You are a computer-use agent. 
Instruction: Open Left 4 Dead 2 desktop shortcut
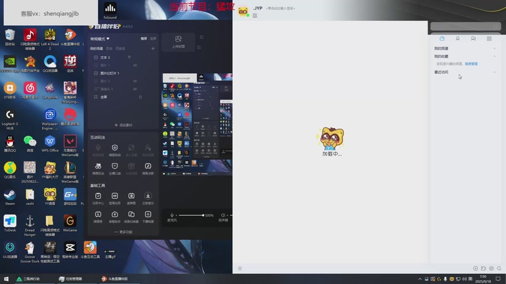coord(50,39)
